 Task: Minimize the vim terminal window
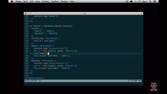pyautogui.click(x=28, y=13)
